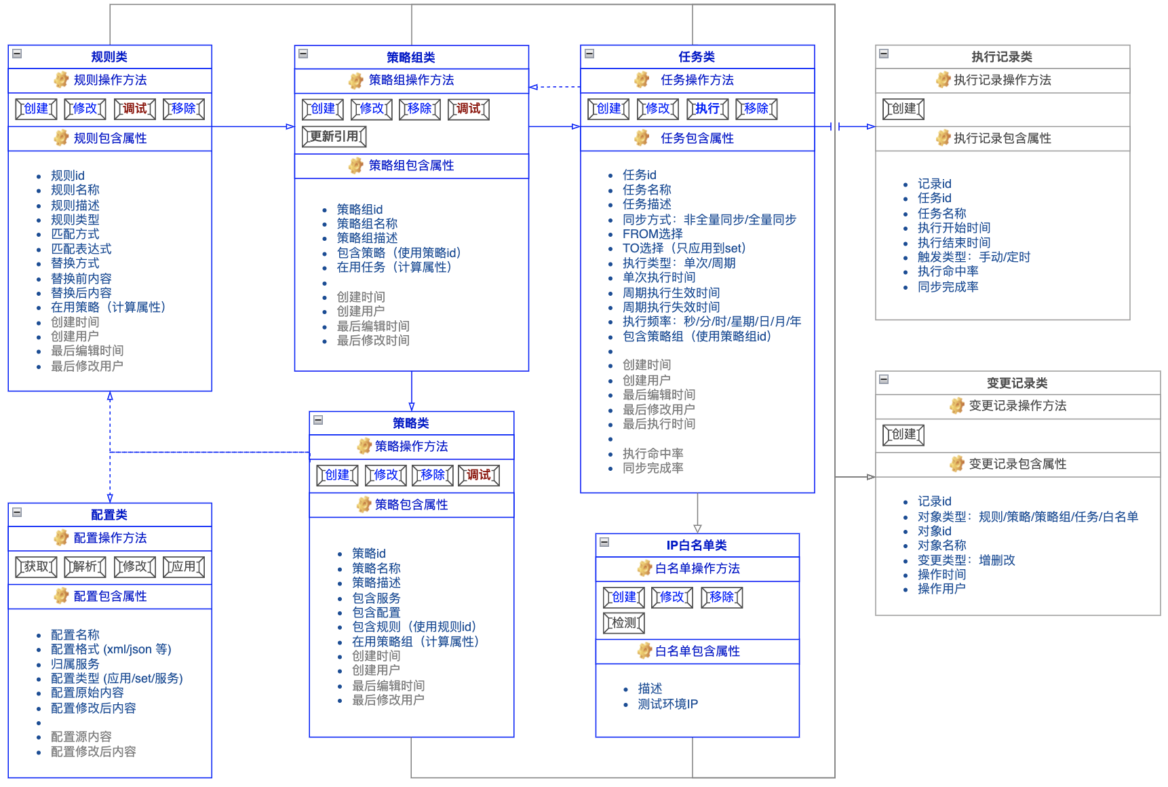Image resolution: width=1168 pixels, height=787 pixels.
Task: Collapse the IP白名单类 container
Action: [x=604, y=542]
